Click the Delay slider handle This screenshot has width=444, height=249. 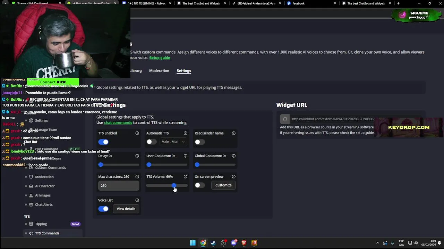tap(101, 165)
